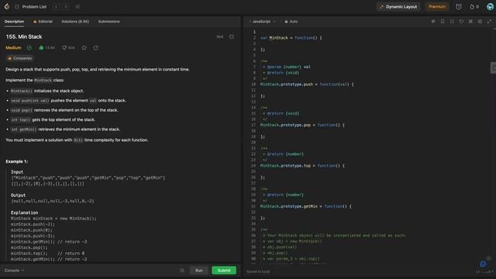Open the user profile avatar
The width and height of the screenshot is (496, 279).
click(x=490, y=7)
